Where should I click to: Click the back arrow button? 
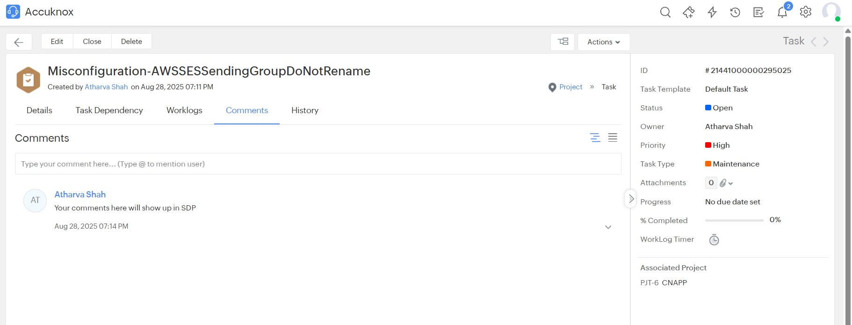click(x=19, y=42)
